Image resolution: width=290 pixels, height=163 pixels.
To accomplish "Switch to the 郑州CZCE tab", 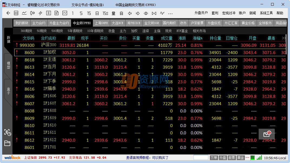I will (x=134, y=23).
